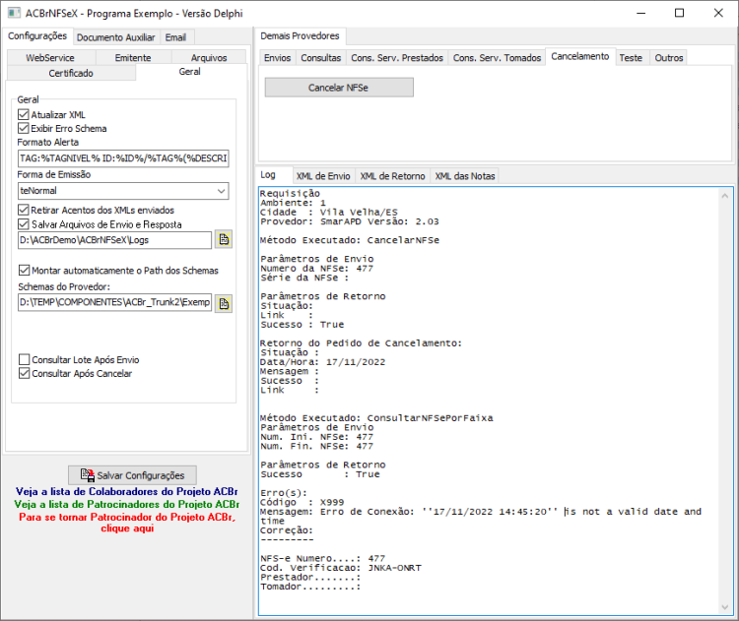This screenshot has height=621, width=739.
Task: Enable Consultar Lote Após Envio
Action: (x=24, y=359)
